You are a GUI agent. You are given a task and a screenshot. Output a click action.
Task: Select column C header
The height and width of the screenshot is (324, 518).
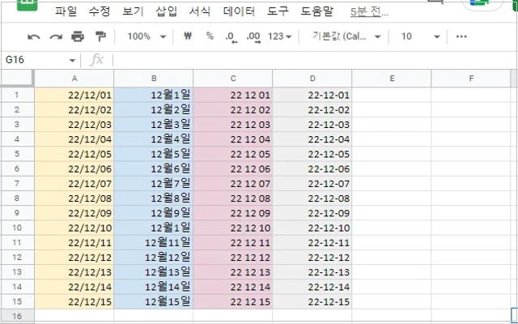233,79
